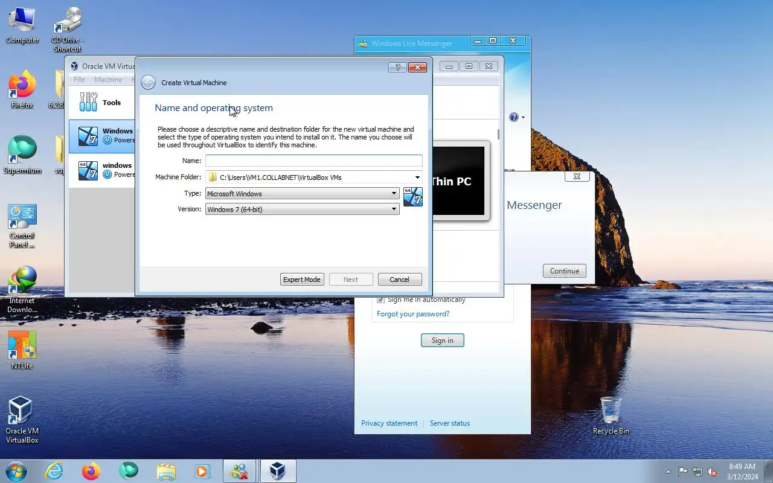The width and height of the screenshot is (773, 483).
Task: Open the Server status link
Action: click(450, 423)
